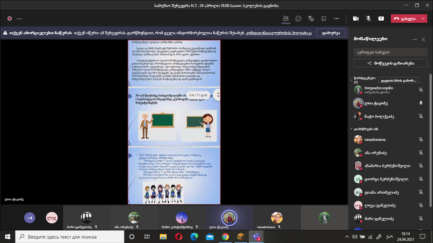Click mic icon for bregvadze.sopiko
433x243 pixels.
click(x=421, y=90)
